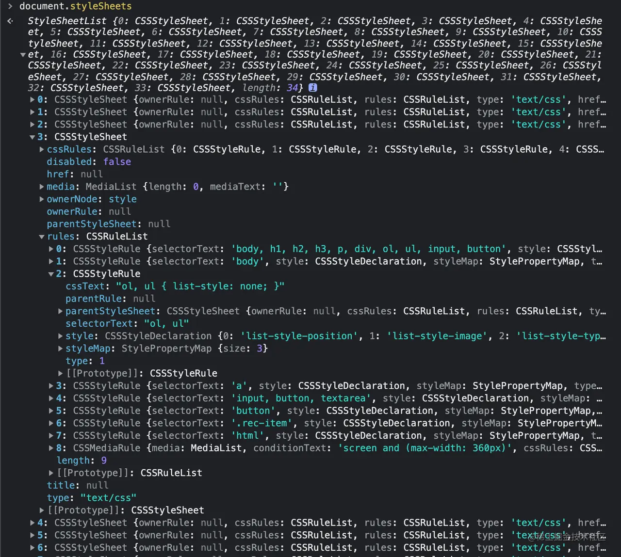Click the {size: 3} styleMap preview
The image size is (621, 557).
click(243, 349)
